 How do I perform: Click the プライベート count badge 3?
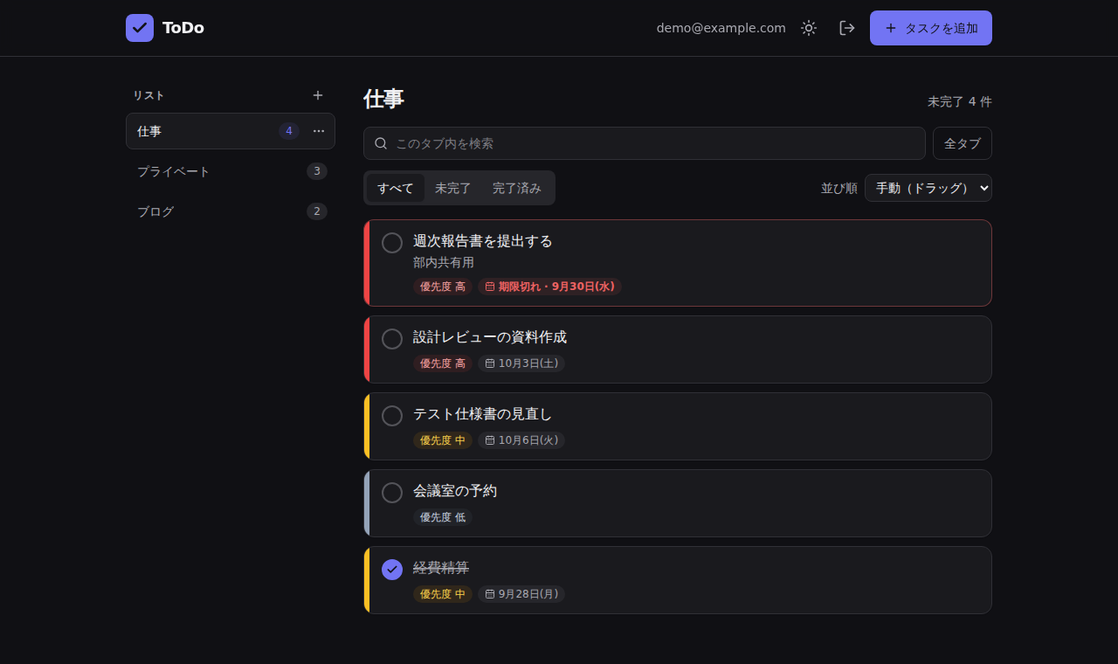click(317, 171)
